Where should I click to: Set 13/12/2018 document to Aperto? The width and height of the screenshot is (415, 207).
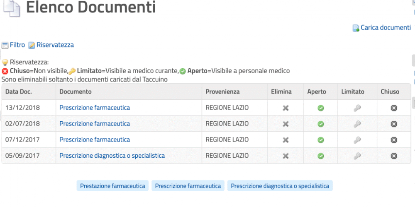pos(321,108)
